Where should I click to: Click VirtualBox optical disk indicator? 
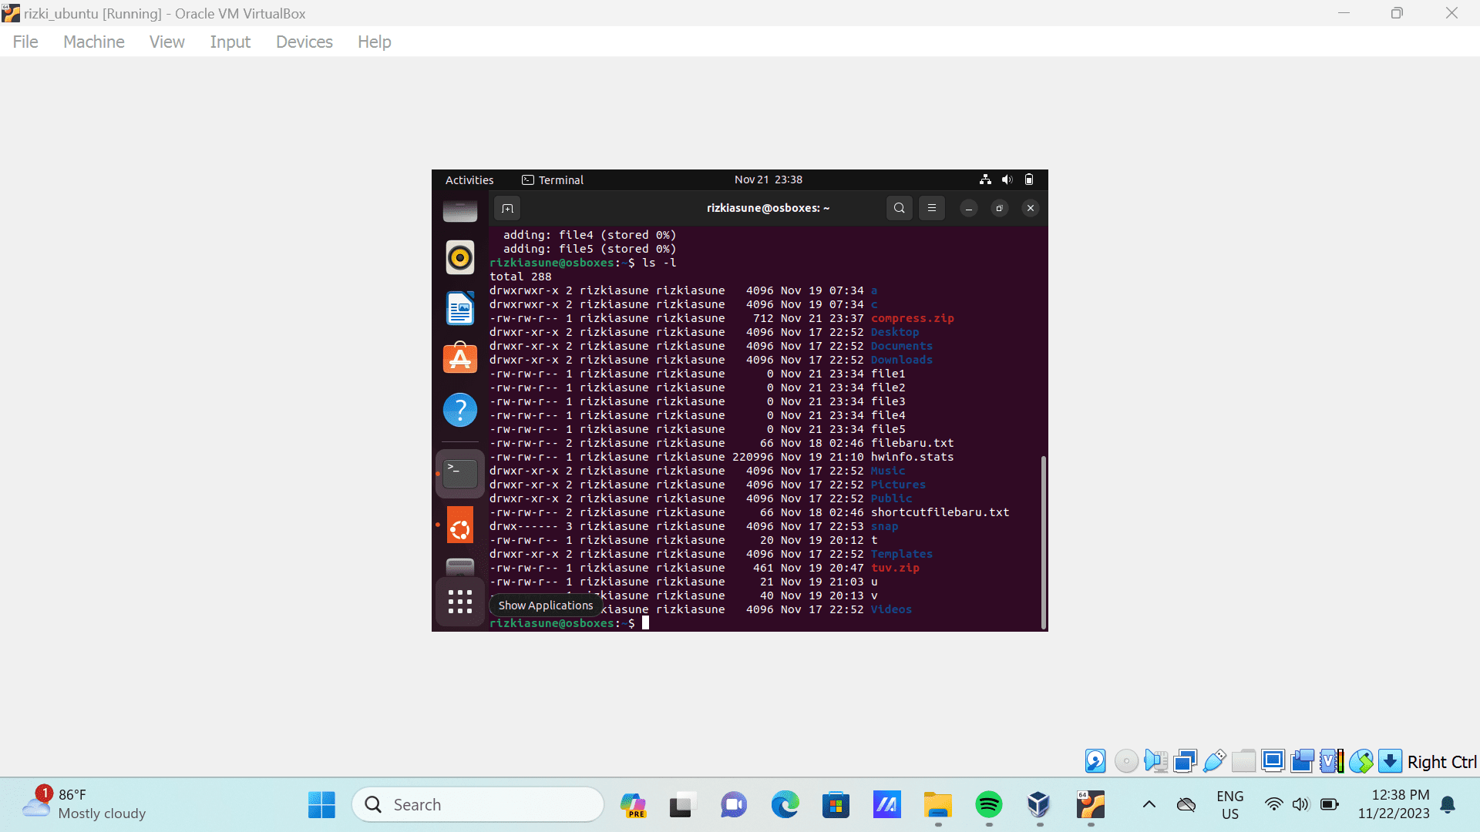tap(1126, 761)
